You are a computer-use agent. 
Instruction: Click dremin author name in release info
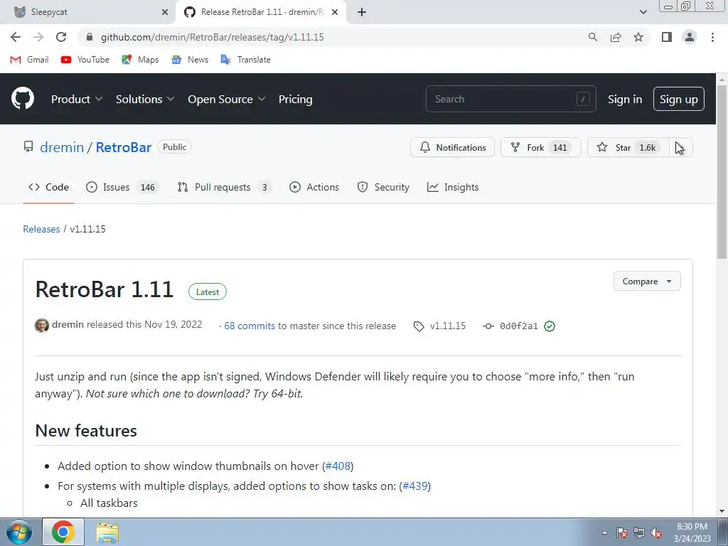[x=68, y=324]
